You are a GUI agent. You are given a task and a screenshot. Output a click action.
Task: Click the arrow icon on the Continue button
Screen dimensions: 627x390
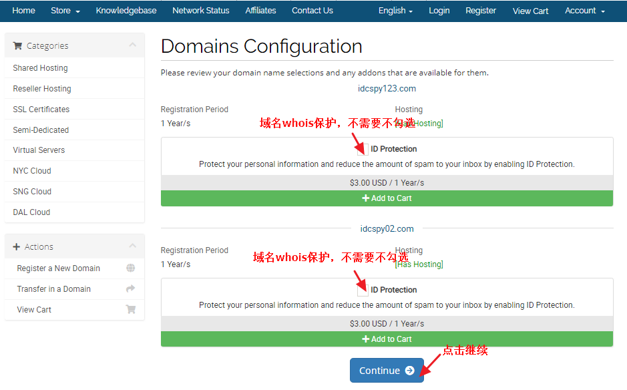(409, 371)
